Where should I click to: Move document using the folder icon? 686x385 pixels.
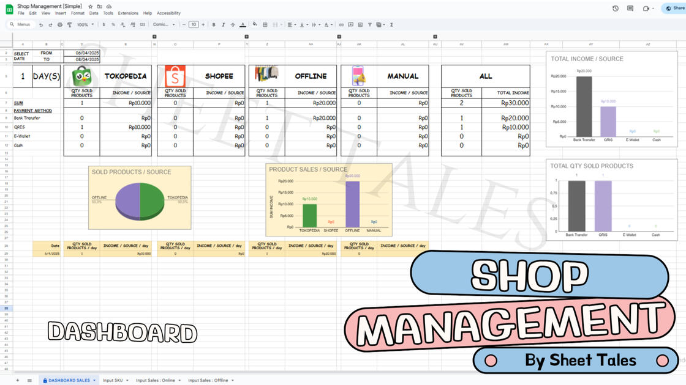(100, 7)
